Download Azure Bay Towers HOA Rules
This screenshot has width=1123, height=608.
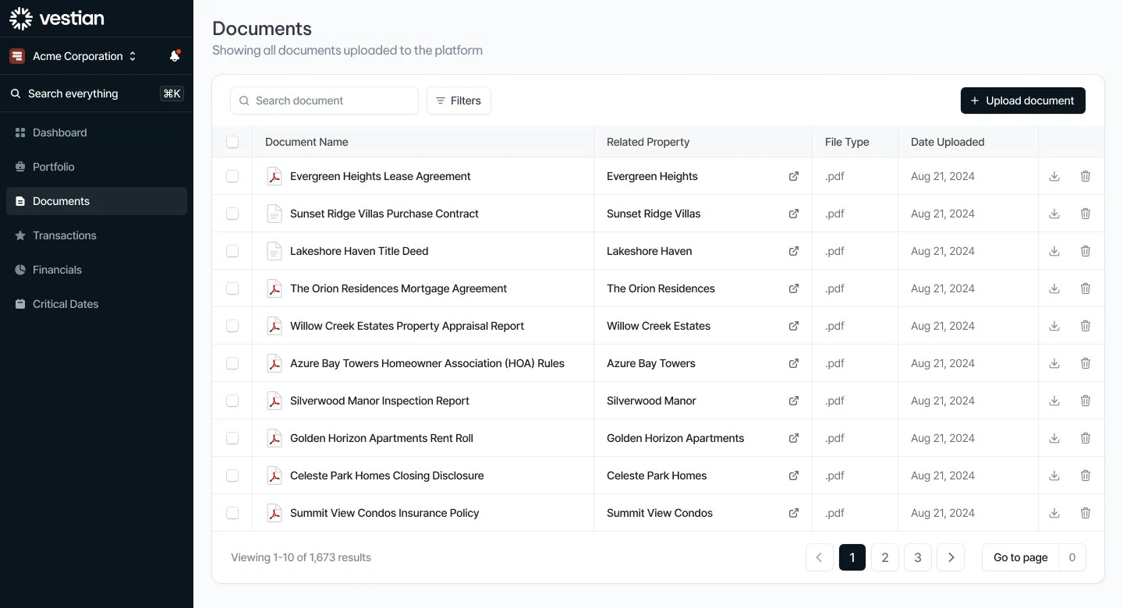point(1054,363)
